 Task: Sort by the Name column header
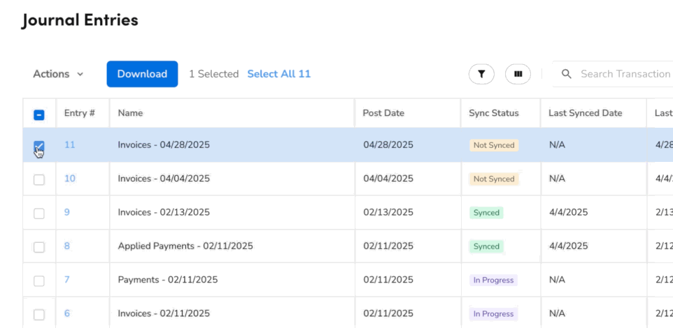[130, 114]
